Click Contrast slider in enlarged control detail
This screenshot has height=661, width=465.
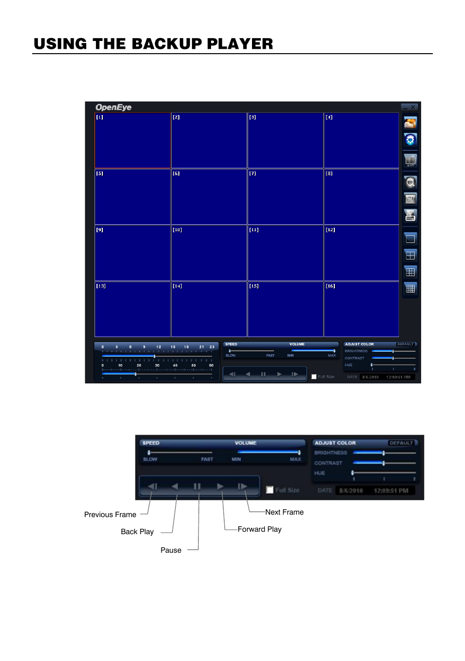tap(385, 463)
